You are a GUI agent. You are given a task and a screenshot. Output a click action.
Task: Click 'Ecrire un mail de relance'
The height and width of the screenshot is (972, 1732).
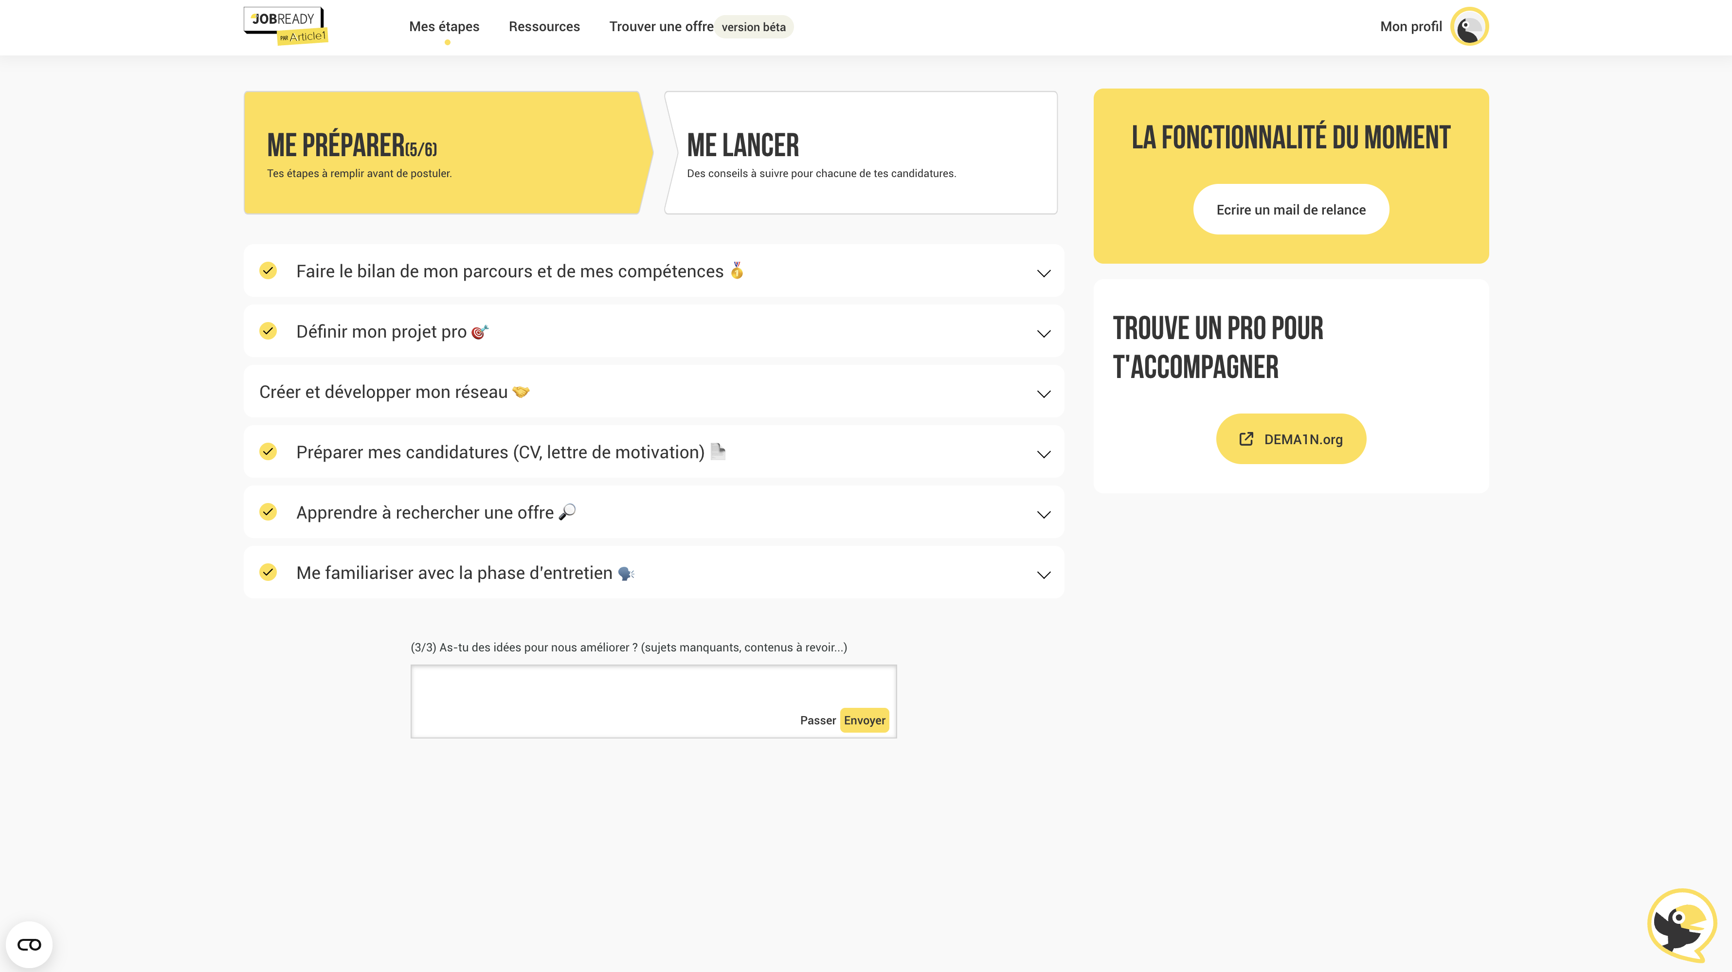(x=1290, y=209)
